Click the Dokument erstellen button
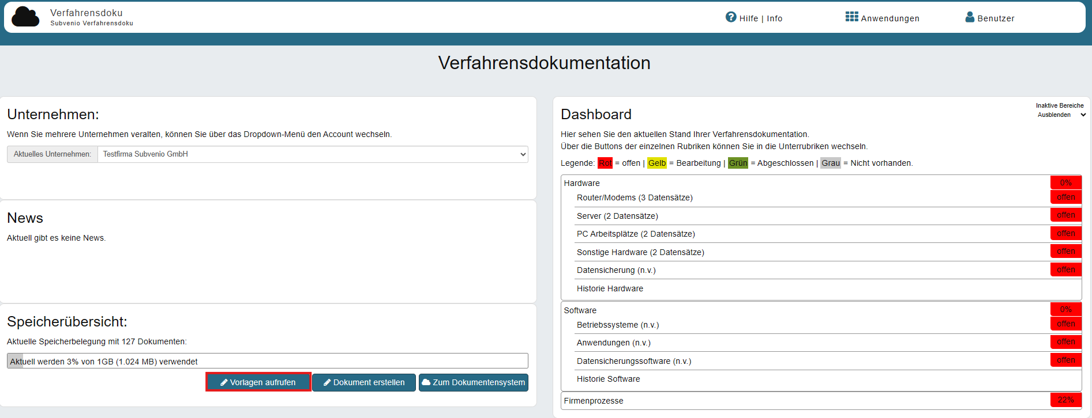The image size is (1092, 418). coord(364,382)
